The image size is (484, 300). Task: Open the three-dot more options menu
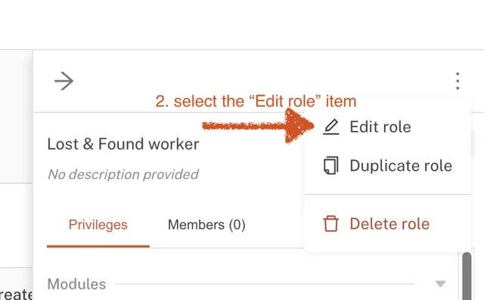pyautogui.click(x=458, y=81)
